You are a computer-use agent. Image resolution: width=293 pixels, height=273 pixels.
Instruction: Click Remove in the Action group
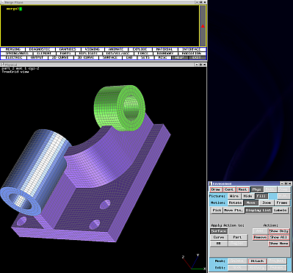point(260,237)
